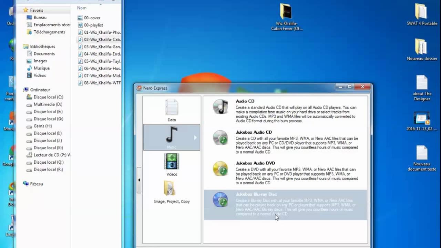The image size is (441, 248).
Task: Choose the Image, Project, Copy category
Action: pyautogui.click(x=172, y=192)
